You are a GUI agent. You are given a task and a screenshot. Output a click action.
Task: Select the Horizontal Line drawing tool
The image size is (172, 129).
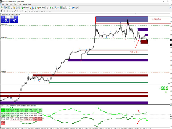coord(10,11)
